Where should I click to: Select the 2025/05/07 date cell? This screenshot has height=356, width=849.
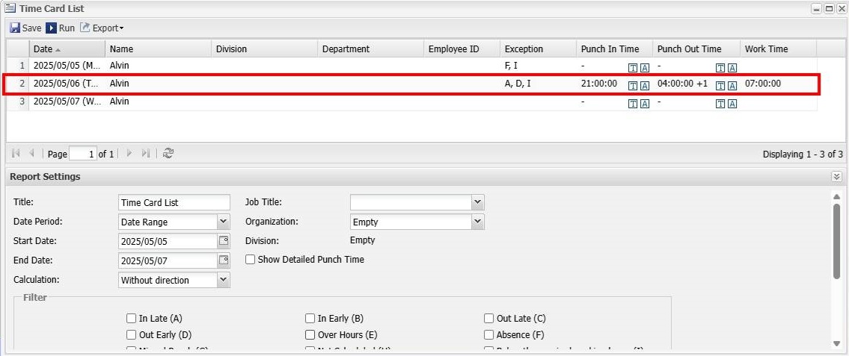[x=67, y=102]
